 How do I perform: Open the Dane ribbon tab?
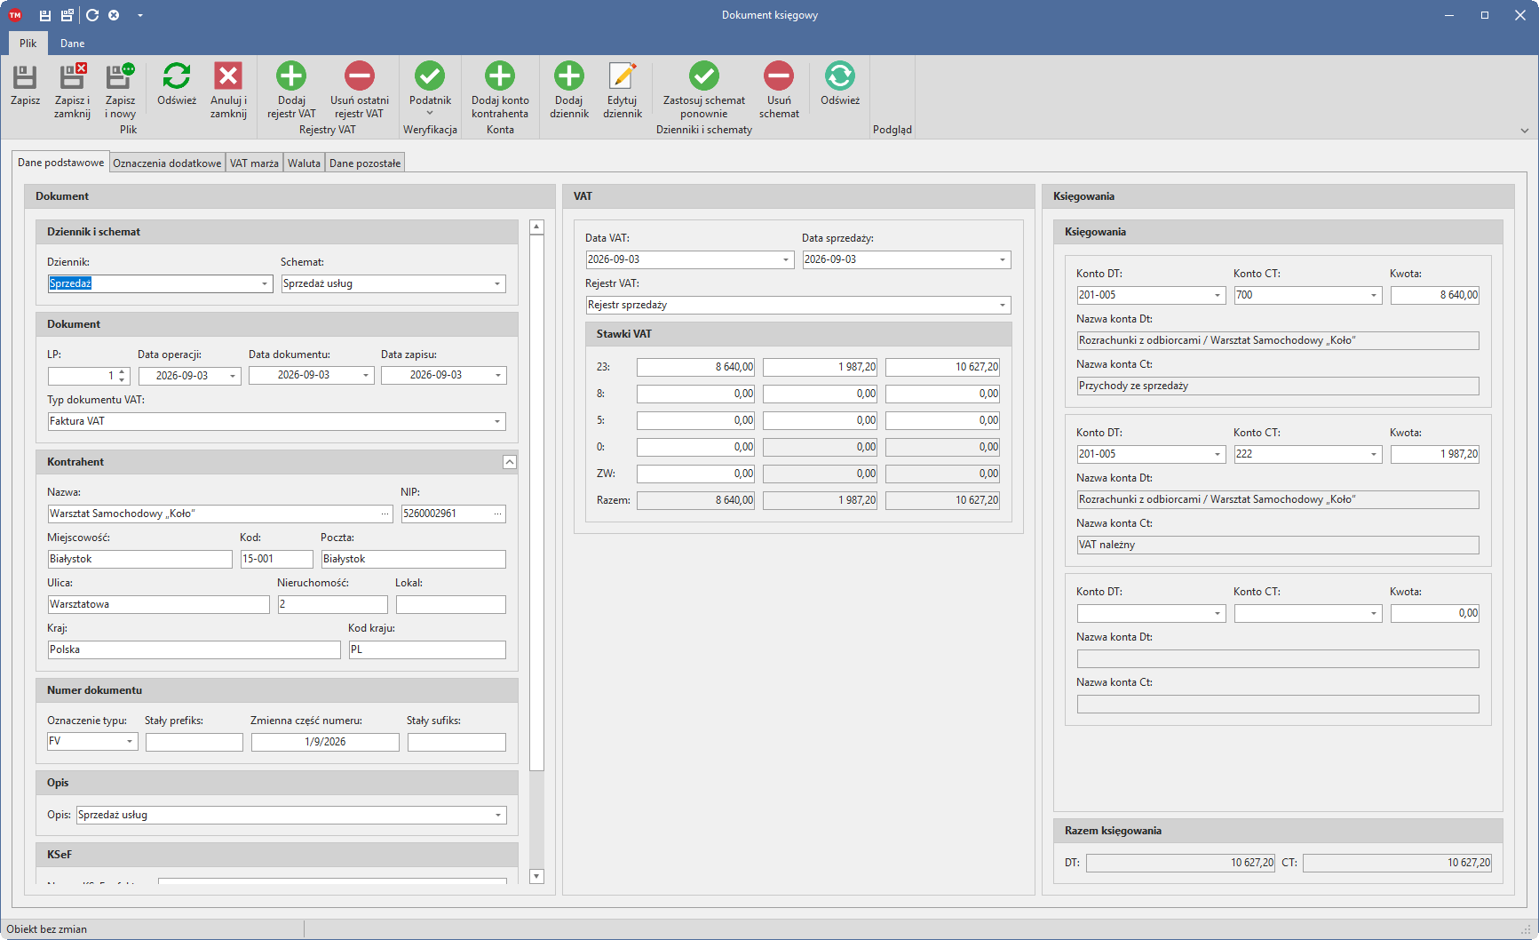pos(73,44)
